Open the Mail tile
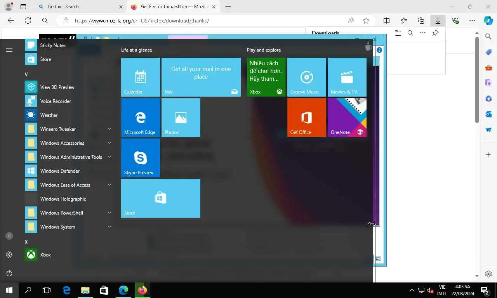The height and width of the screenshot is (298, 497). [201, 77]
